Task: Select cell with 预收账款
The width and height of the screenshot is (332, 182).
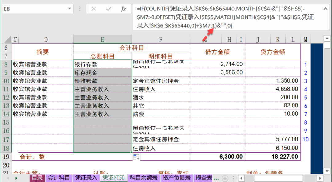Action: pos(102,81)
